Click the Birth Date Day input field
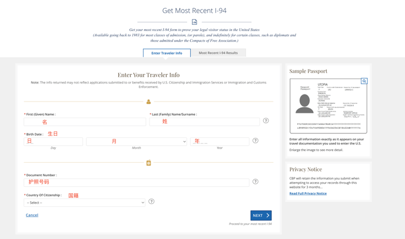This screenshot has width=405, height=239. click(53, 142)
